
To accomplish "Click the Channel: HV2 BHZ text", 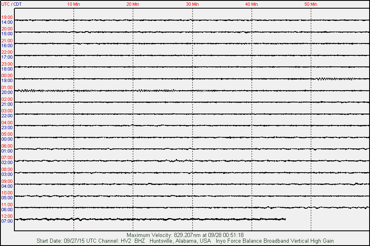I will 122,241.
